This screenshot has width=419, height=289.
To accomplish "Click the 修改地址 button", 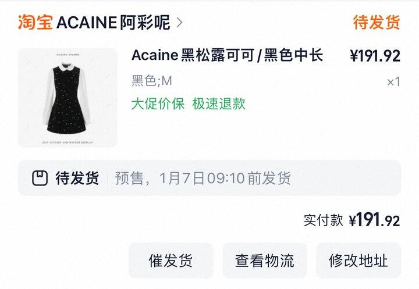I will point(358,261).
